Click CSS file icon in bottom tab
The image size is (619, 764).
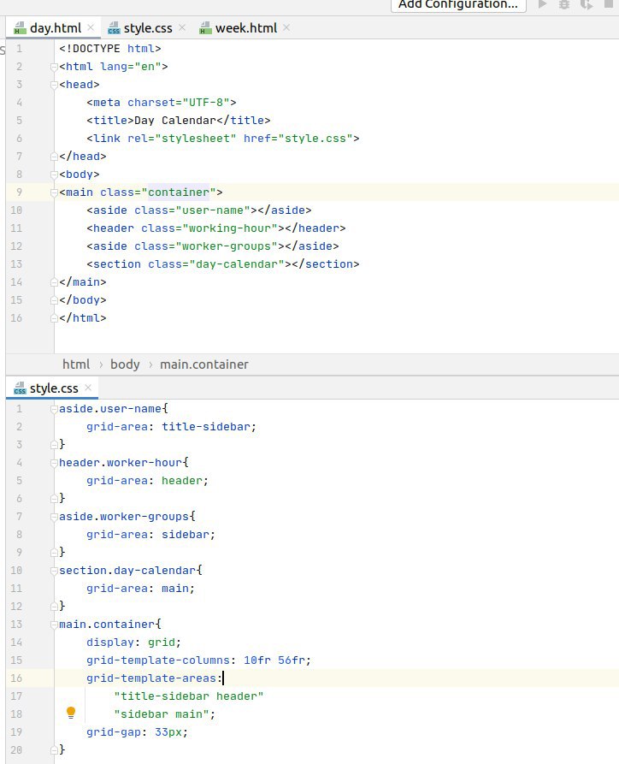20,388
